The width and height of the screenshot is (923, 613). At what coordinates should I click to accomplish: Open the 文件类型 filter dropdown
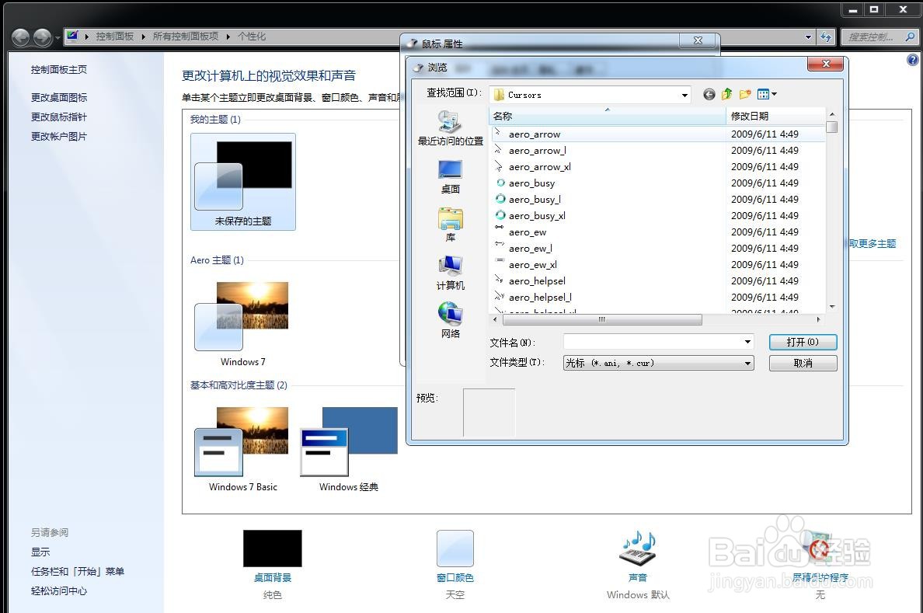click(746, 362)
